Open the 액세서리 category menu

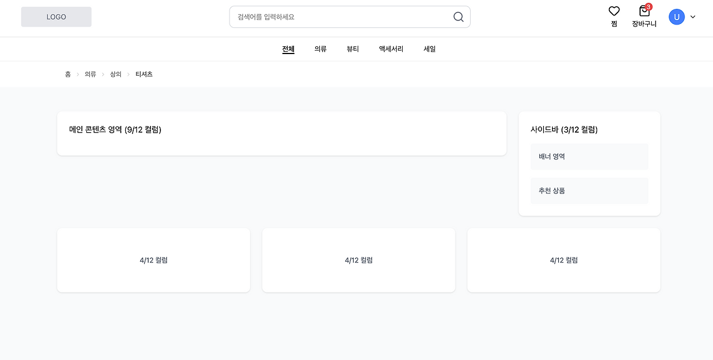tap(390, 49)
